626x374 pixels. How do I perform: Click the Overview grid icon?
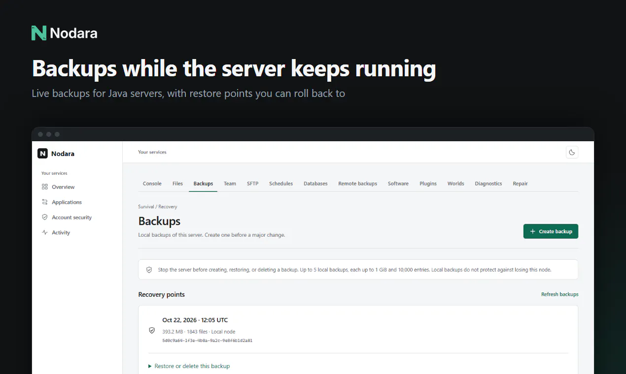pos(45,187)
